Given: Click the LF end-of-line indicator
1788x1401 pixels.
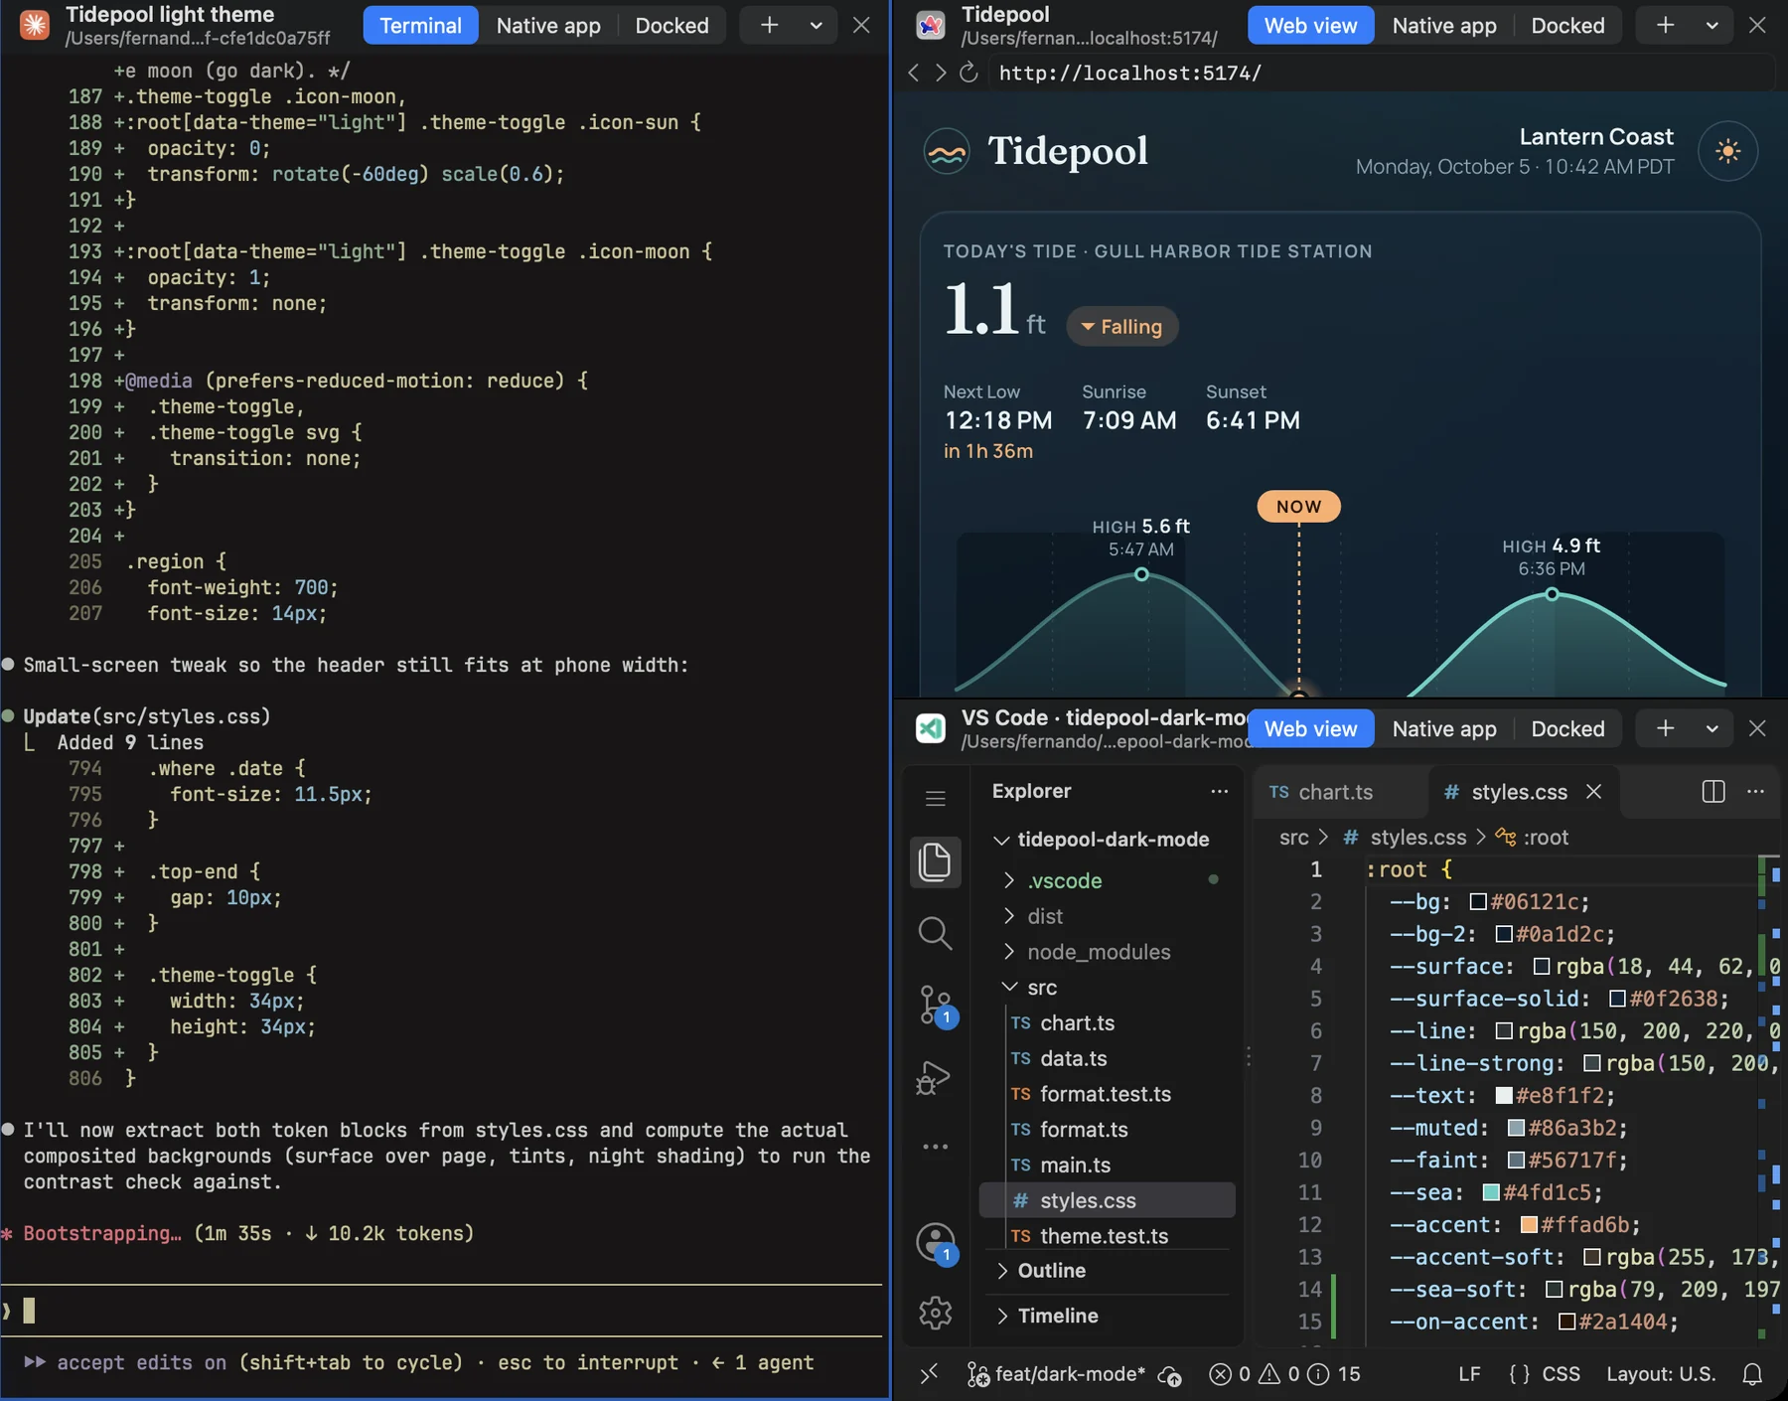Looking at the screenshot, I should [x=1469, y=1374].
